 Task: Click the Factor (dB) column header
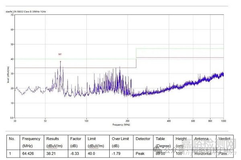coord(76,142)
